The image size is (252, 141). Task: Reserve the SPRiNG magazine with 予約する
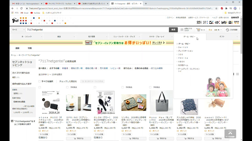click(78, 138)
